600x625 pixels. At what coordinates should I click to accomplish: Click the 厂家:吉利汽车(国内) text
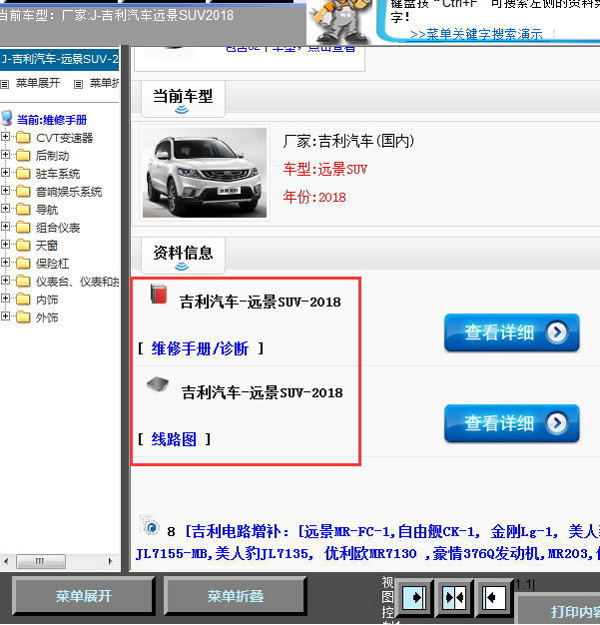348,141
